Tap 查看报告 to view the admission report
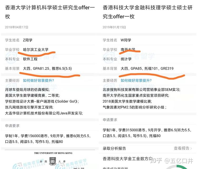 point(182,148)
